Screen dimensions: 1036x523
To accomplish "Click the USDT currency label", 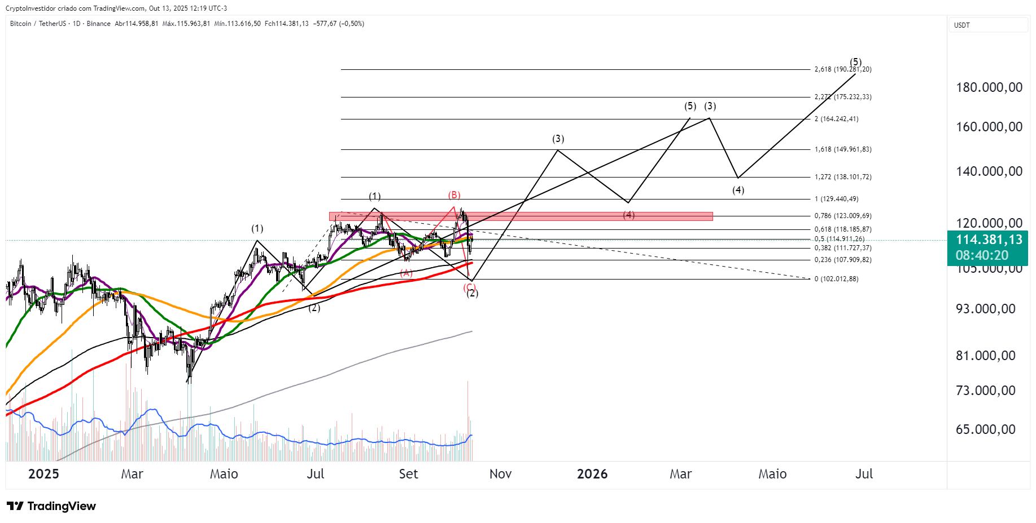I will (x=961, y=25).
